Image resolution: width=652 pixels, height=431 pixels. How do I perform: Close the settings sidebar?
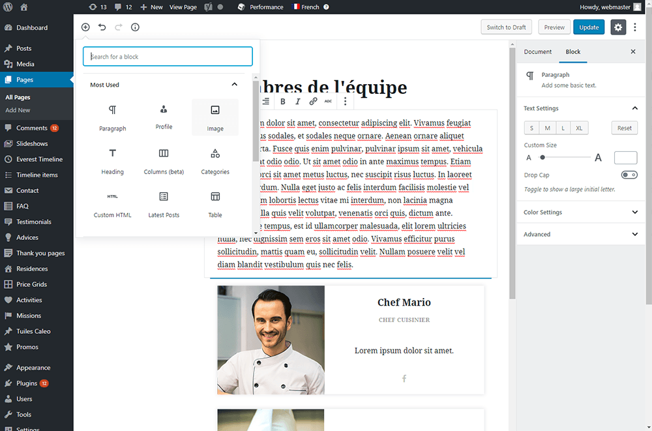[x=633, y=52]
